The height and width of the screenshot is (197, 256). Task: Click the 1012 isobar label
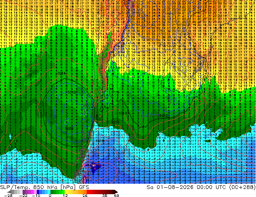[x=164, y=116]
